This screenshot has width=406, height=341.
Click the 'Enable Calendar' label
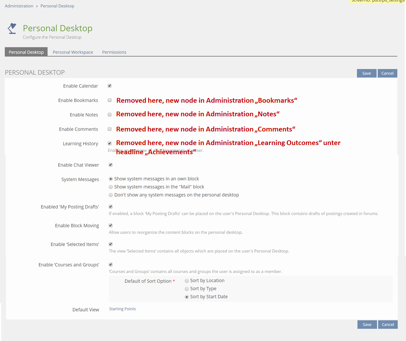(x=81, y=86)
